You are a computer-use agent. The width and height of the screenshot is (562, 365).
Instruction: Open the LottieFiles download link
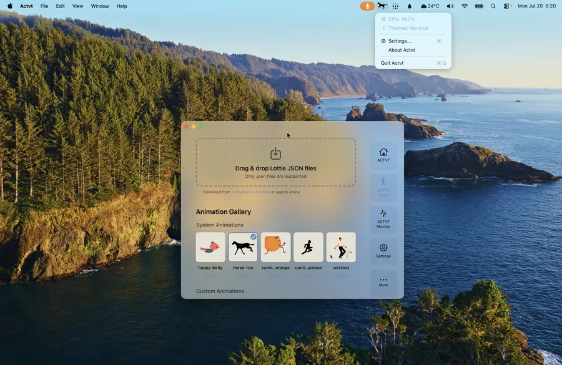(241, 192)
